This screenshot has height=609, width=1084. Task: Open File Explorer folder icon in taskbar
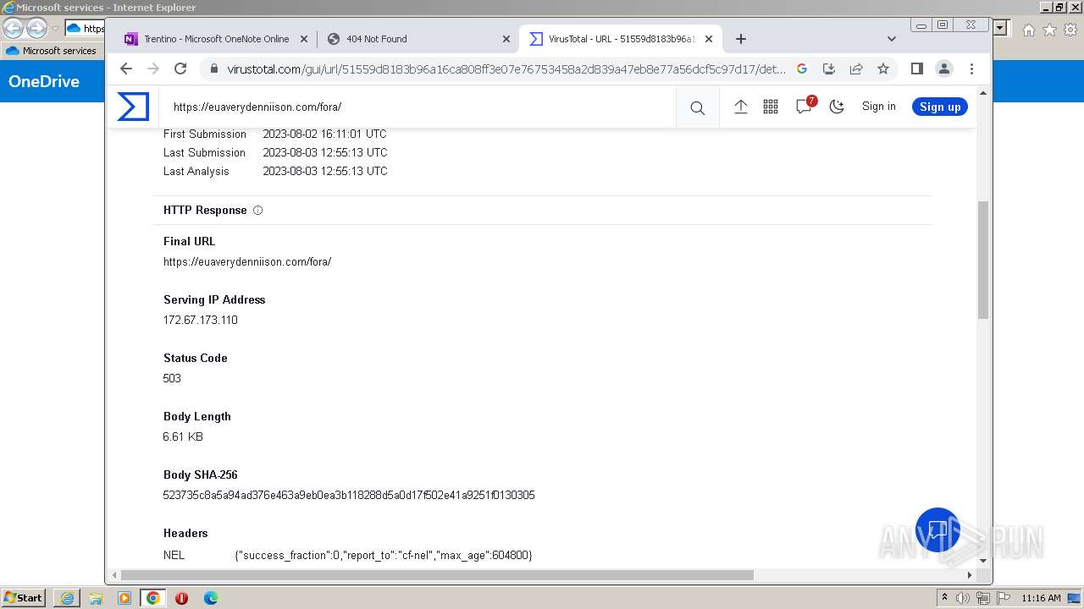coord(96,598)
